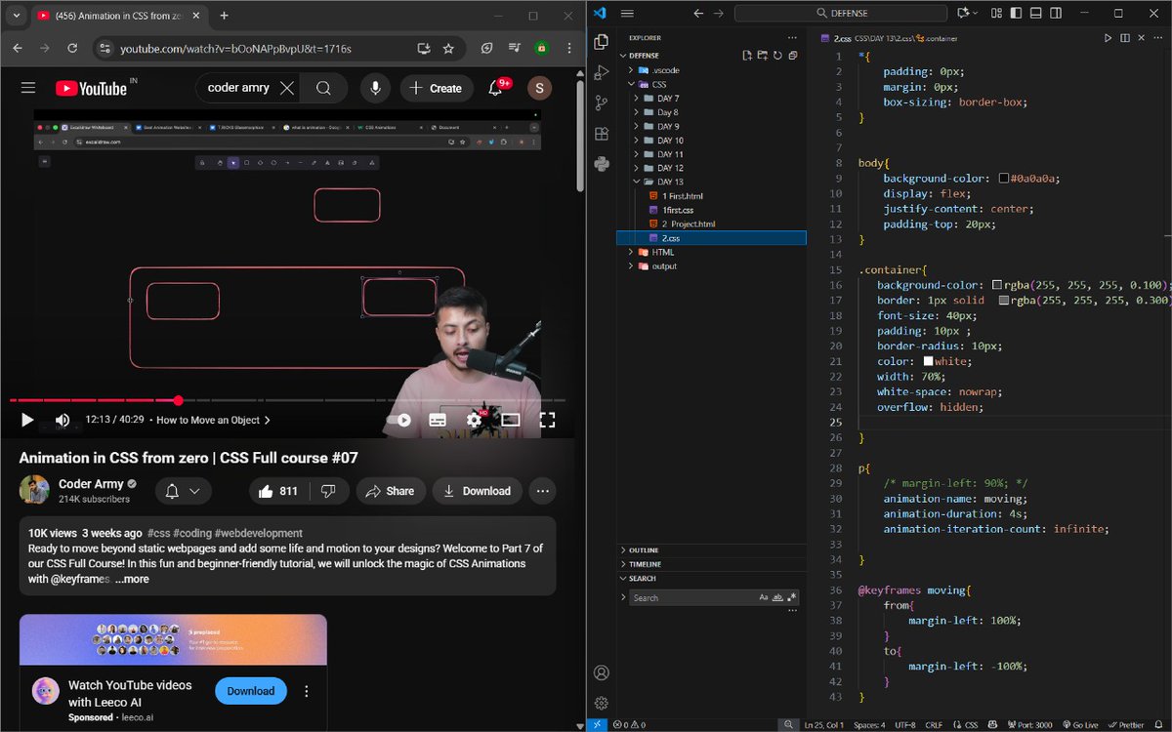1172x732 pixels.
Task: Click Leeco AI ad Download button
Action: tap(251, 691)
